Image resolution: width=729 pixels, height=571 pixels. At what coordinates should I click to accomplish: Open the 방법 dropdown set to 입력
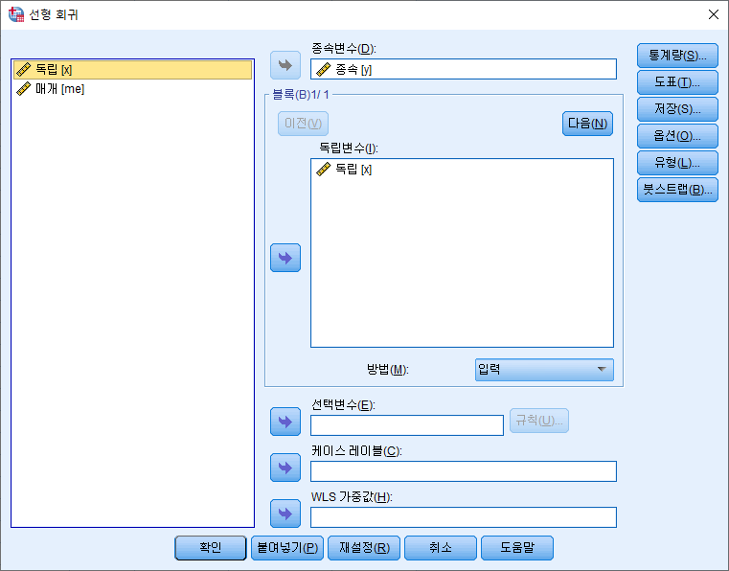[544, 370]
